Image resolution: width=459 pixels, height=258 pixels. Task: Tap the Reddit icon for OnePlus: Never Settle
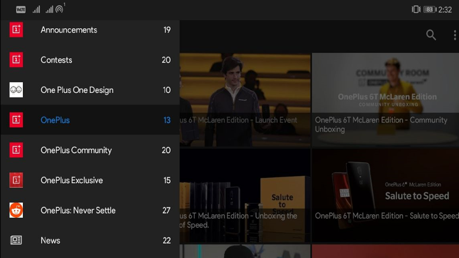pyautogui.click(x=16, y=210)
